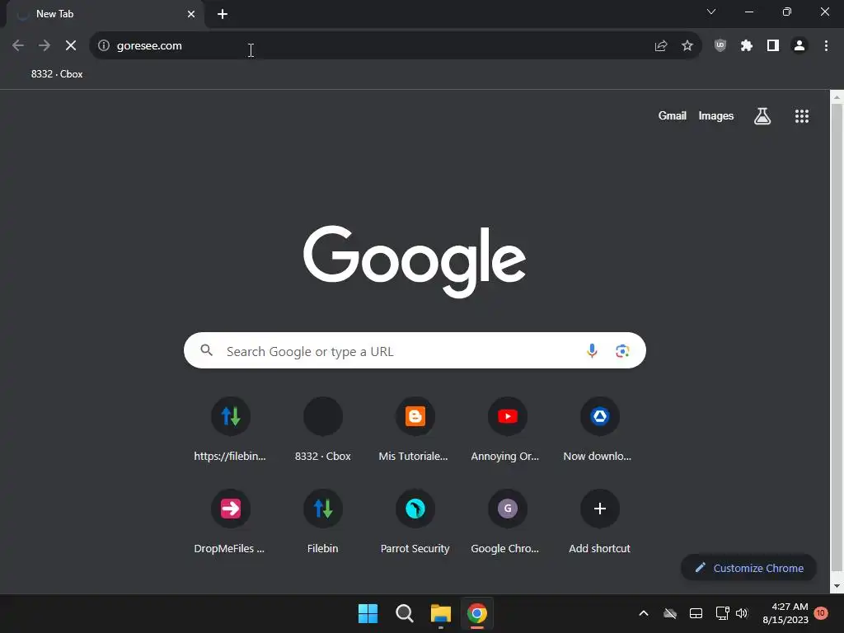
Task: Search by image with Google Lens
Action: [622, 351]
